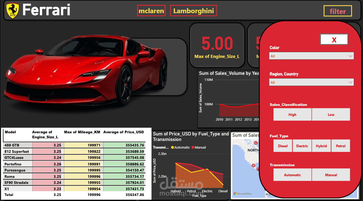363x201 pixels.
Task: Select Low sales classification
Action: click(x=331, y=115)
